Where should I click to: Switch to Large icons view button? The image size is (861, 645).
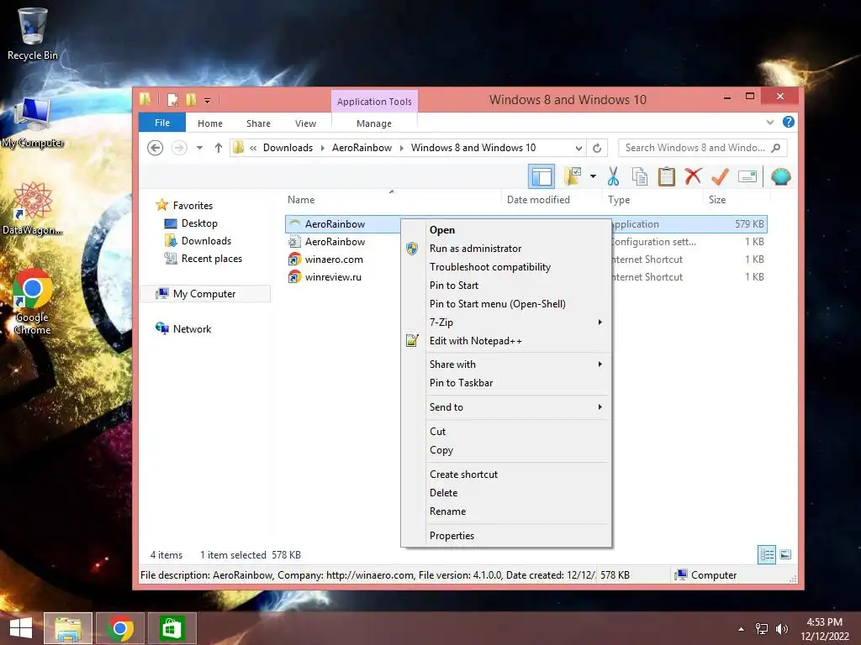[785, 554]
